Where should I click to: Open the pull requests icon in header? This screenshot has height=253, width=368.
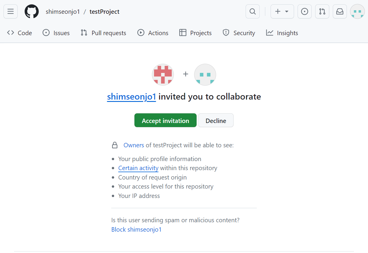tap(322, 12)
